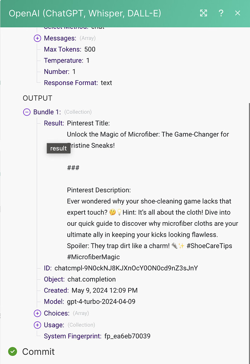
Task: Expand the Usage collection
Action: 37,325
